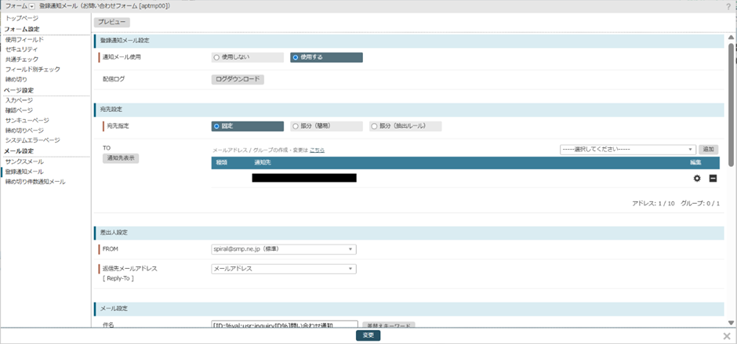Click the アドレス: 1 / 10 counter text
This screenshot has width=737, height=344.
click(653, 204)
